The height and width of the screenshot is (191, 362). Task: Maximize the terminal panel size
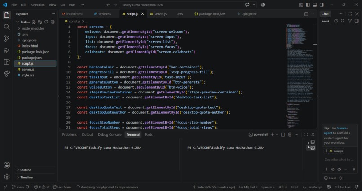[x=306, y=134]
